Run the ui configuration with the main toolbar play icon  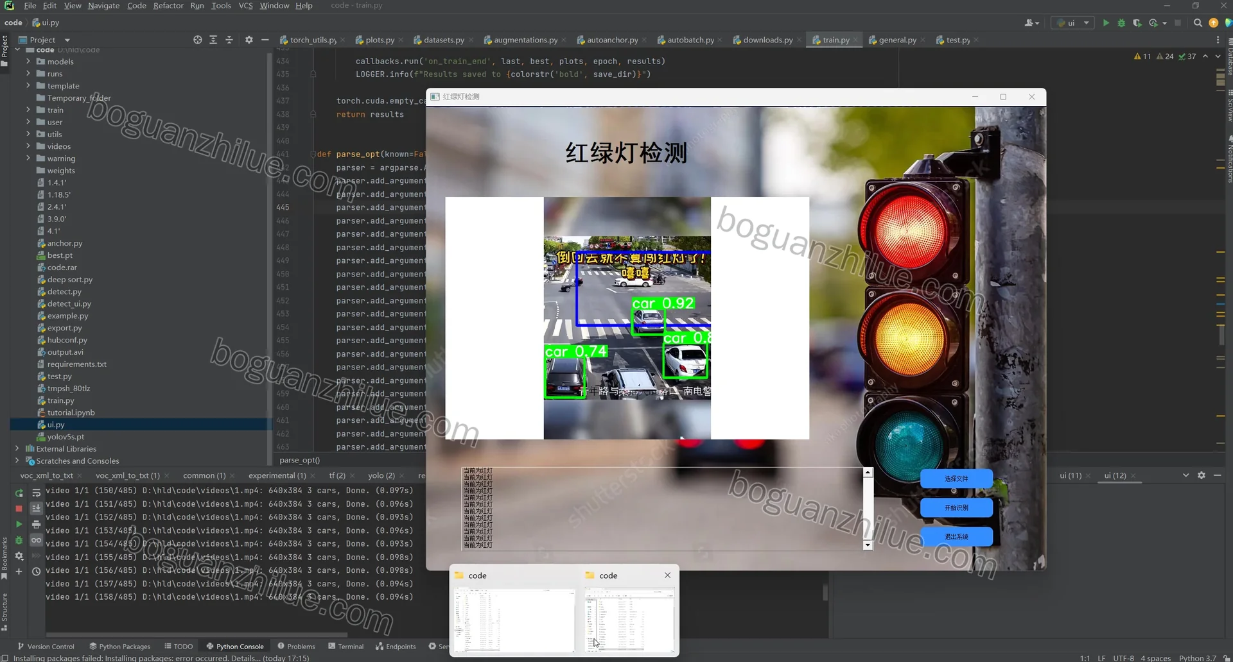(x=1106, y=22)
